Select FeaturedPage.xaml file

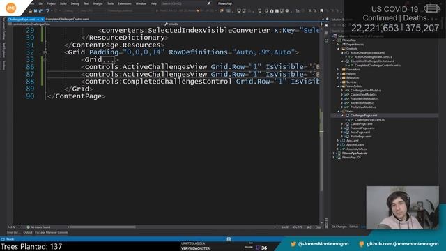coord(362,128)
